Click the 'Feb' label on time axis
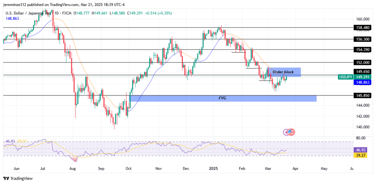This screenshot has height=184, width=376. click(242, 169)
